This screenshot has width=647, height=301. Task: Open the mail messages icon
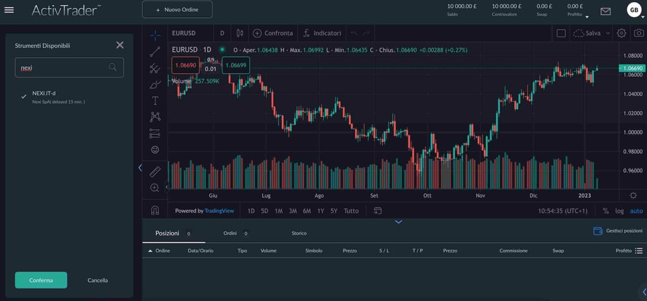point(605,11)
